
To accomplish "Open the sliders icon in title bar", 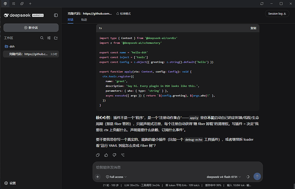I will pyautogui.click(x=14, y=3).
